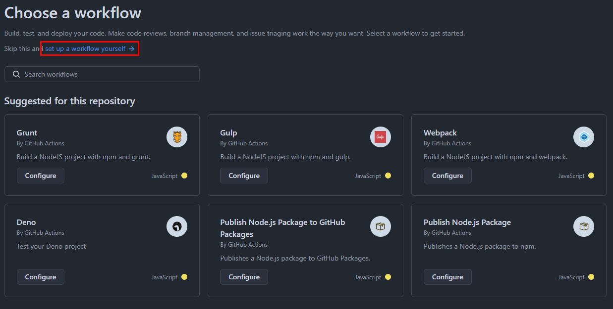Click the Webpack cube logo icon
613x309 pixels.
coord(584,137)
